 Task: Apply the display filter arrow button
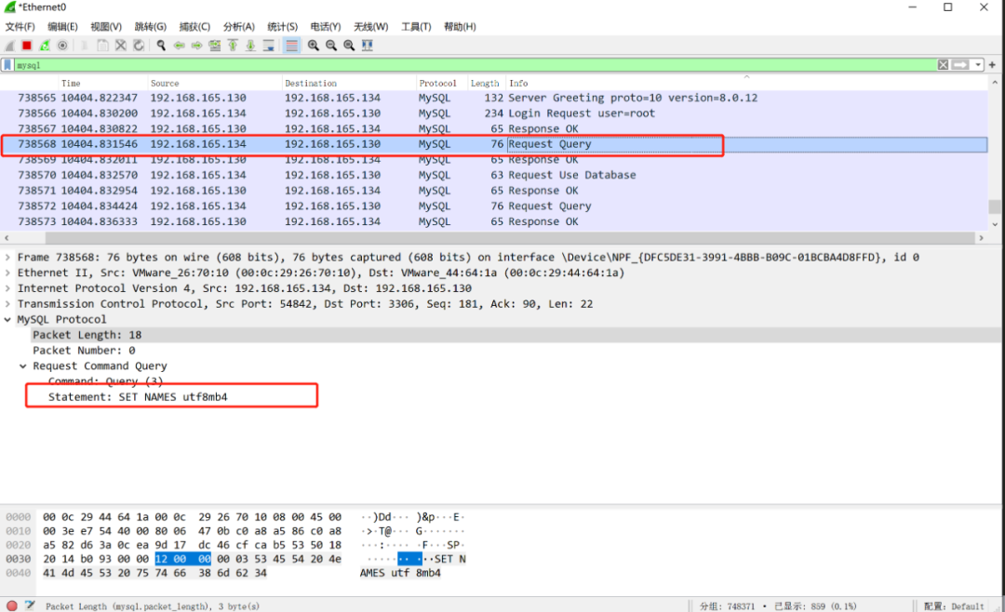(x=960, y=65)
